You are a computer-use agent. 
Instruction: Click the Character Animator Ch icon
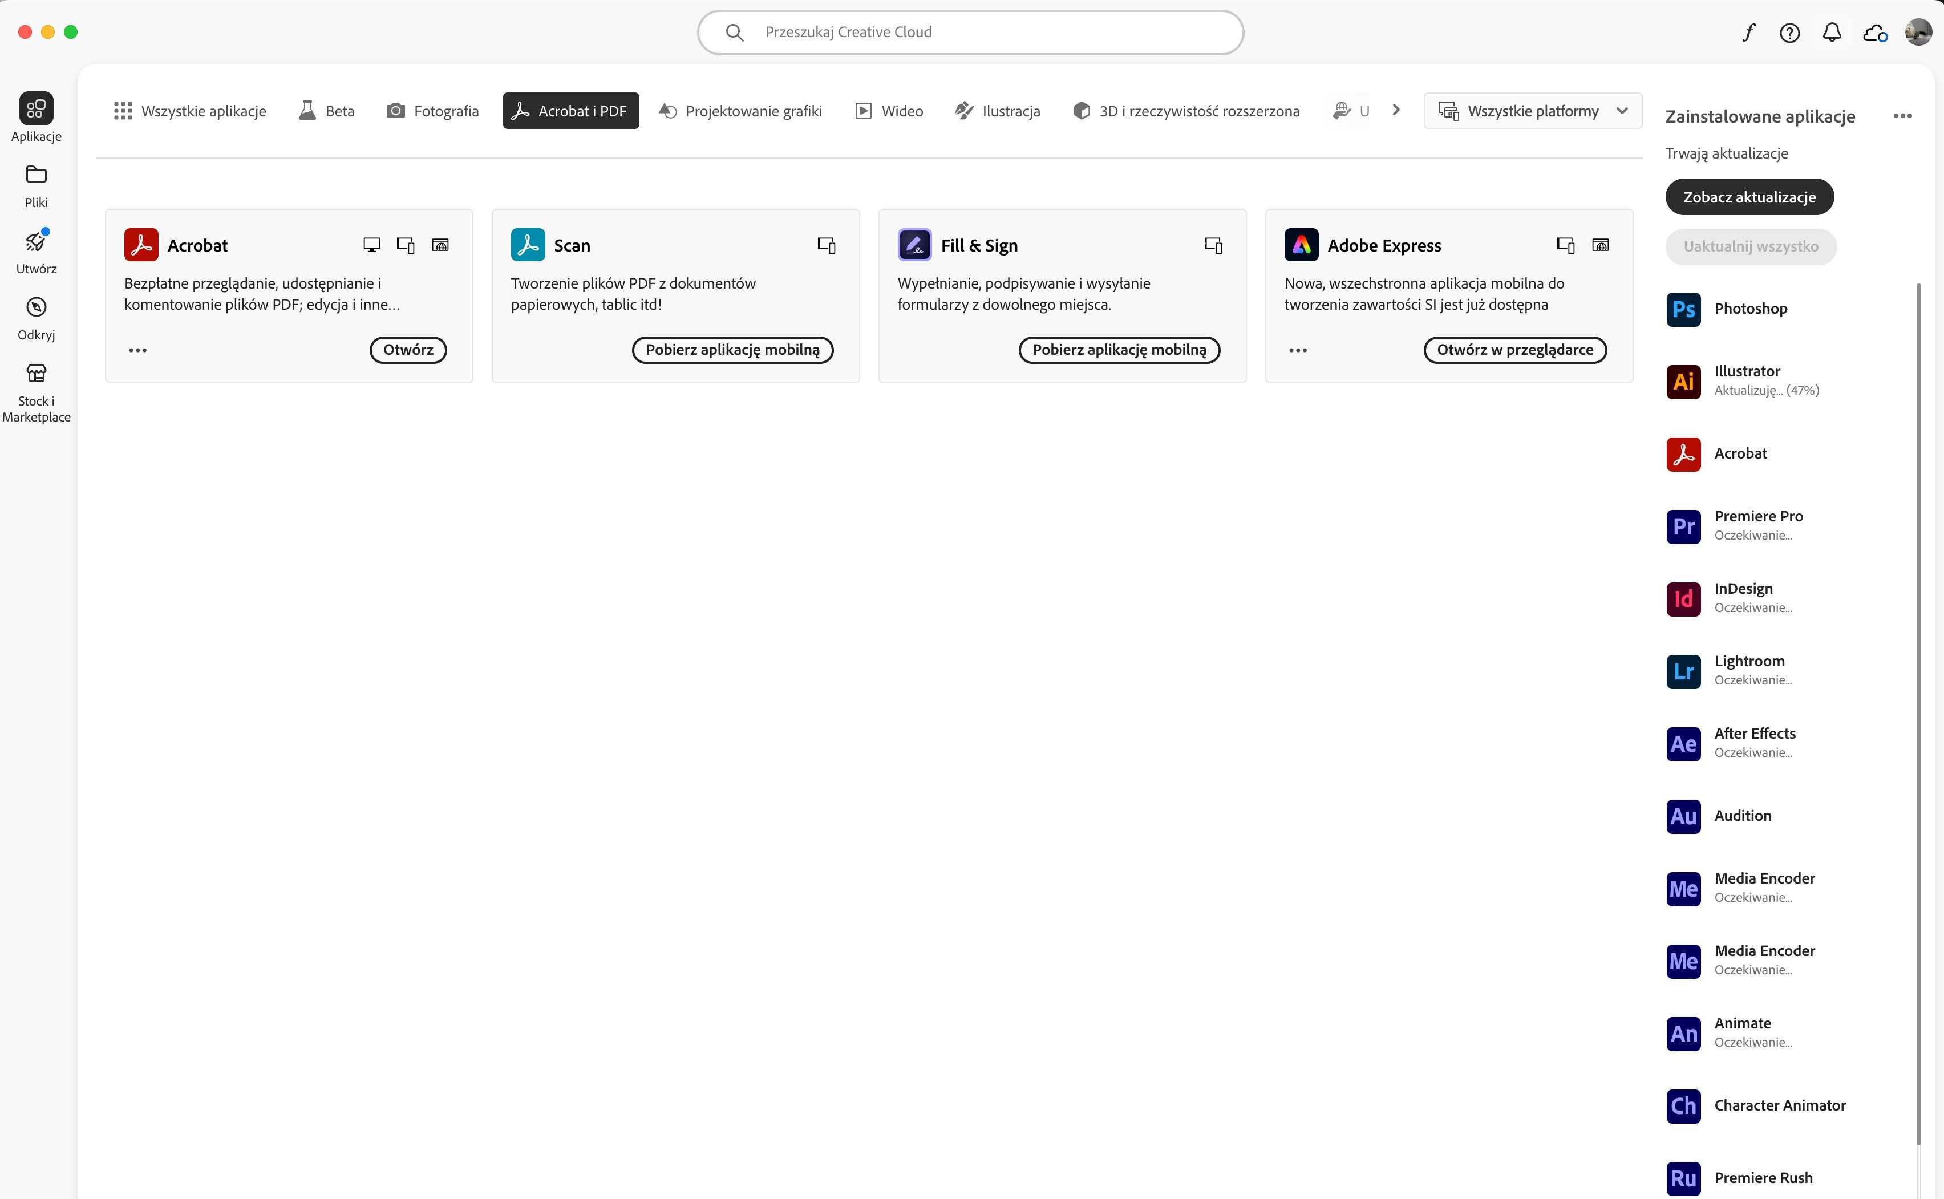(1683, 1106)
